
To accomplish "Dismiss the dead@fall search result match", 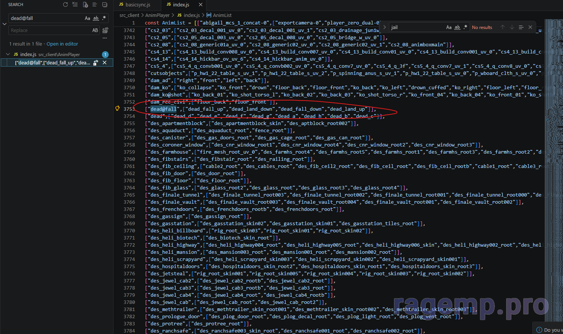I will (x=105, y=63).
